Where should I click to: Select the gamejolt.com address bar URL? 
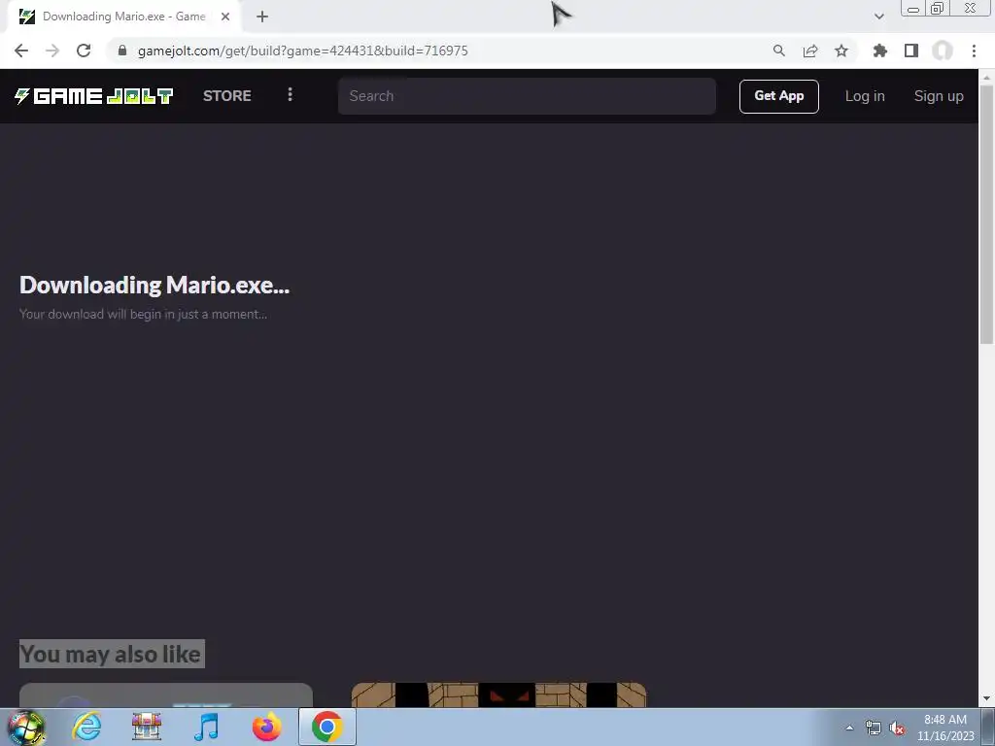click(303, 51)
